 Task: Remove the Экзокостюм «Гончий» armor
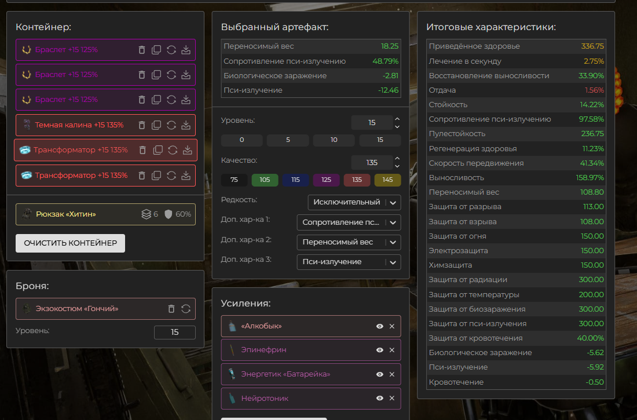(171, 309)
